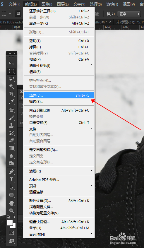This screenshot has height=248, width=144.
Task: Select the Move tool
Action: point(11,64)
